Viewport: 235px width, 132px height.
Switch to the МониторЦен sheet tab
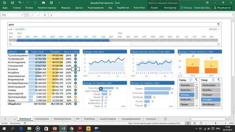[42, 119]
